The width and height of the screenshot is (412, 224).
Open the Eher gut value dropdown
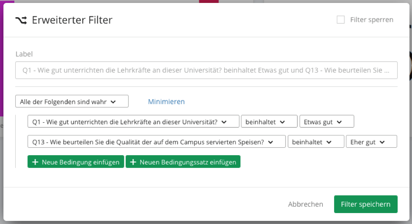click(371, 142)
